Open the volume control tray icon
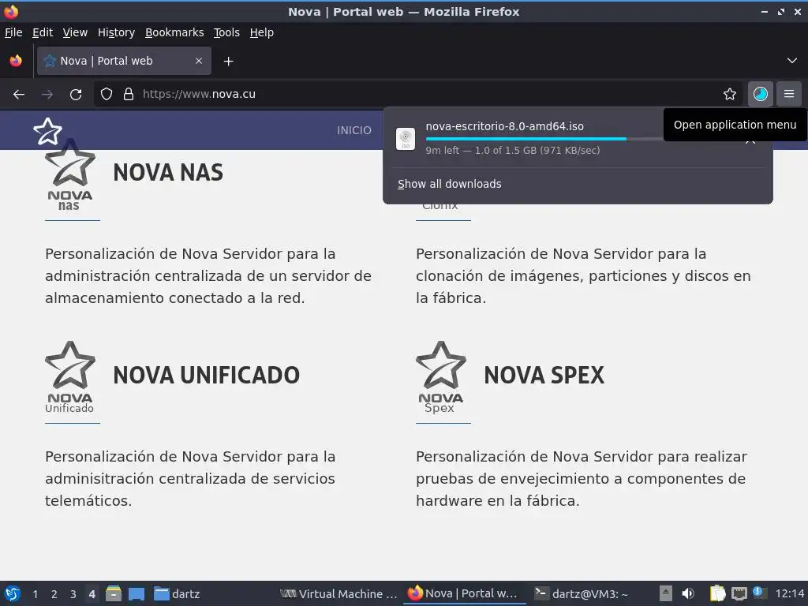 pos(688,593)
